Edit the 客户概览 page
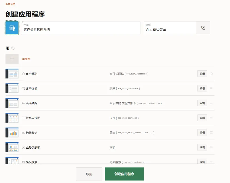Viewport: 230px width, 183px height. [202, 74]
